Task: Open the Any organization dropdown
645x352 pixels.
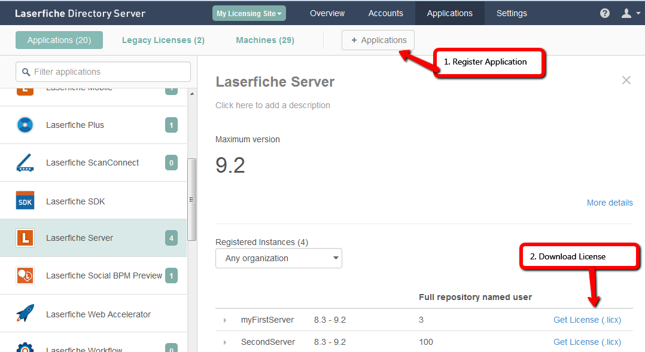Action: pos(278,258)
